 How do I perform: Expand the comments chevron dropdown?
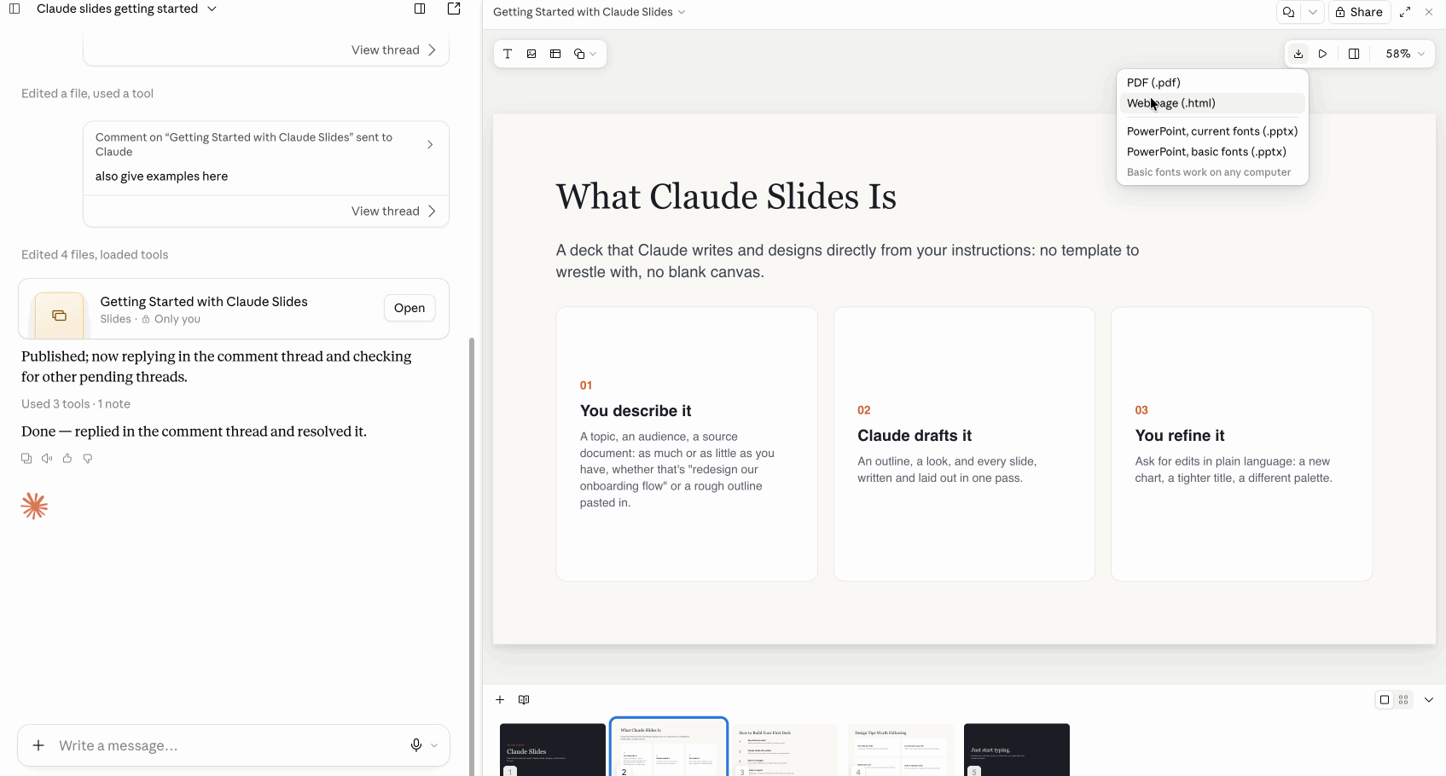pyautogui.click(x=1313, y=12)
